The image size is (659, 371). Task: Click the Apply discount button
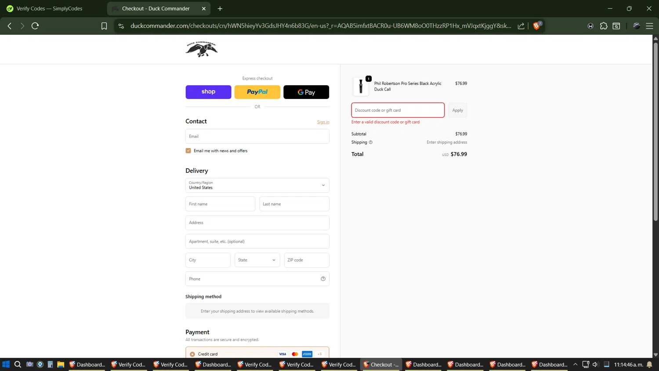458,110
